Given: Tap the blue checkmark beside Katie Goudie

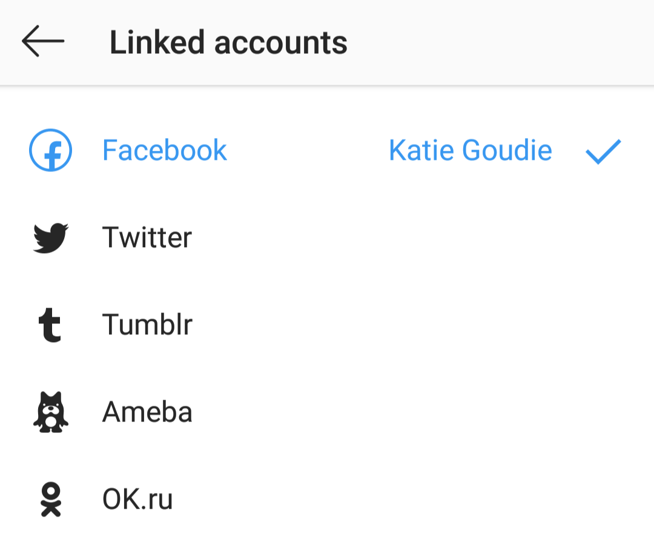Looking at the screenshot, I should 603,153.
